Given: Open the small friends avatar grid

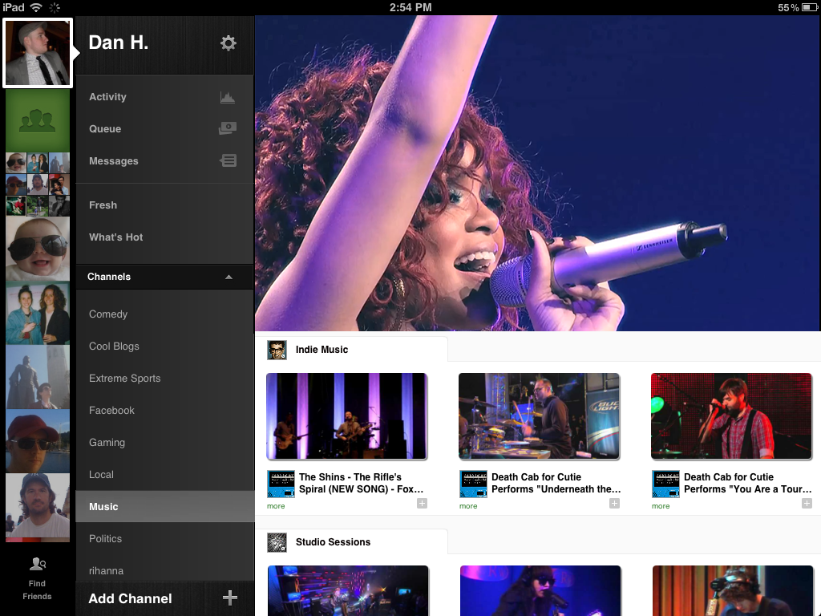Looking at the screenshot, I should click(x=38, y=184).
